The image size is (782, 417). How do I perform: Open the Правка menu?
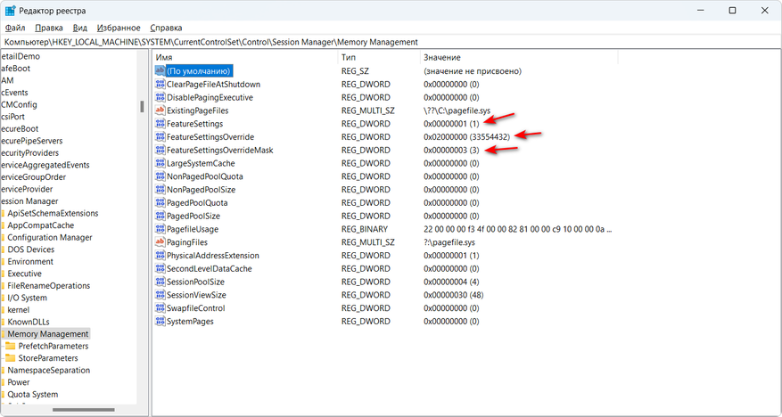pos(49,28)
